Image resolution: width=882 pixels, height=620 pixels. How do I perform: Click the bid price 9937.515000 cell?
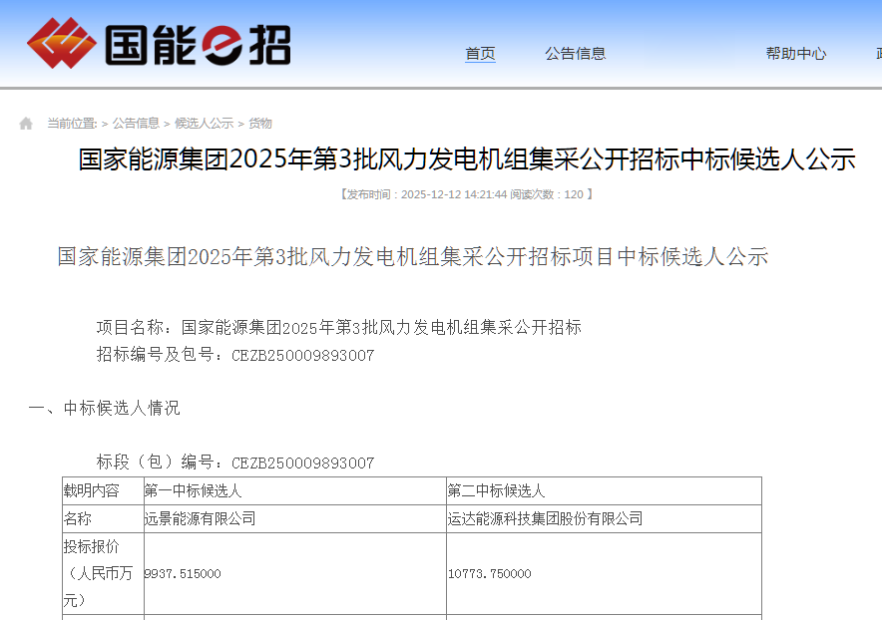(x=295, y=573)
